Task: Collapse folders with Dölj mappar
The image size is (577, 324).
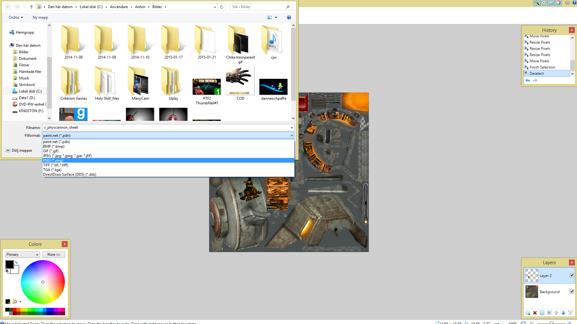Action: click(x=19, y=150)
